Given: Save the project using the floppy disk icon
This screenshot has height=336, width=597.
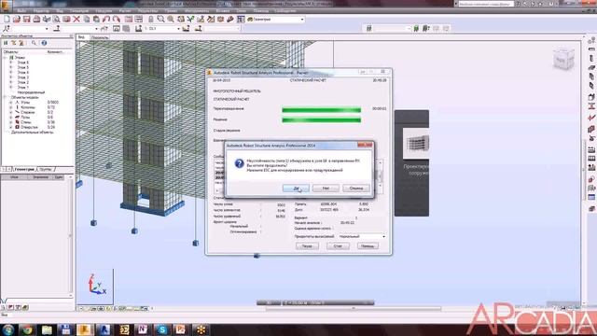Looking at the screenshot, I should pyautogui.click(x=27, y=19).
